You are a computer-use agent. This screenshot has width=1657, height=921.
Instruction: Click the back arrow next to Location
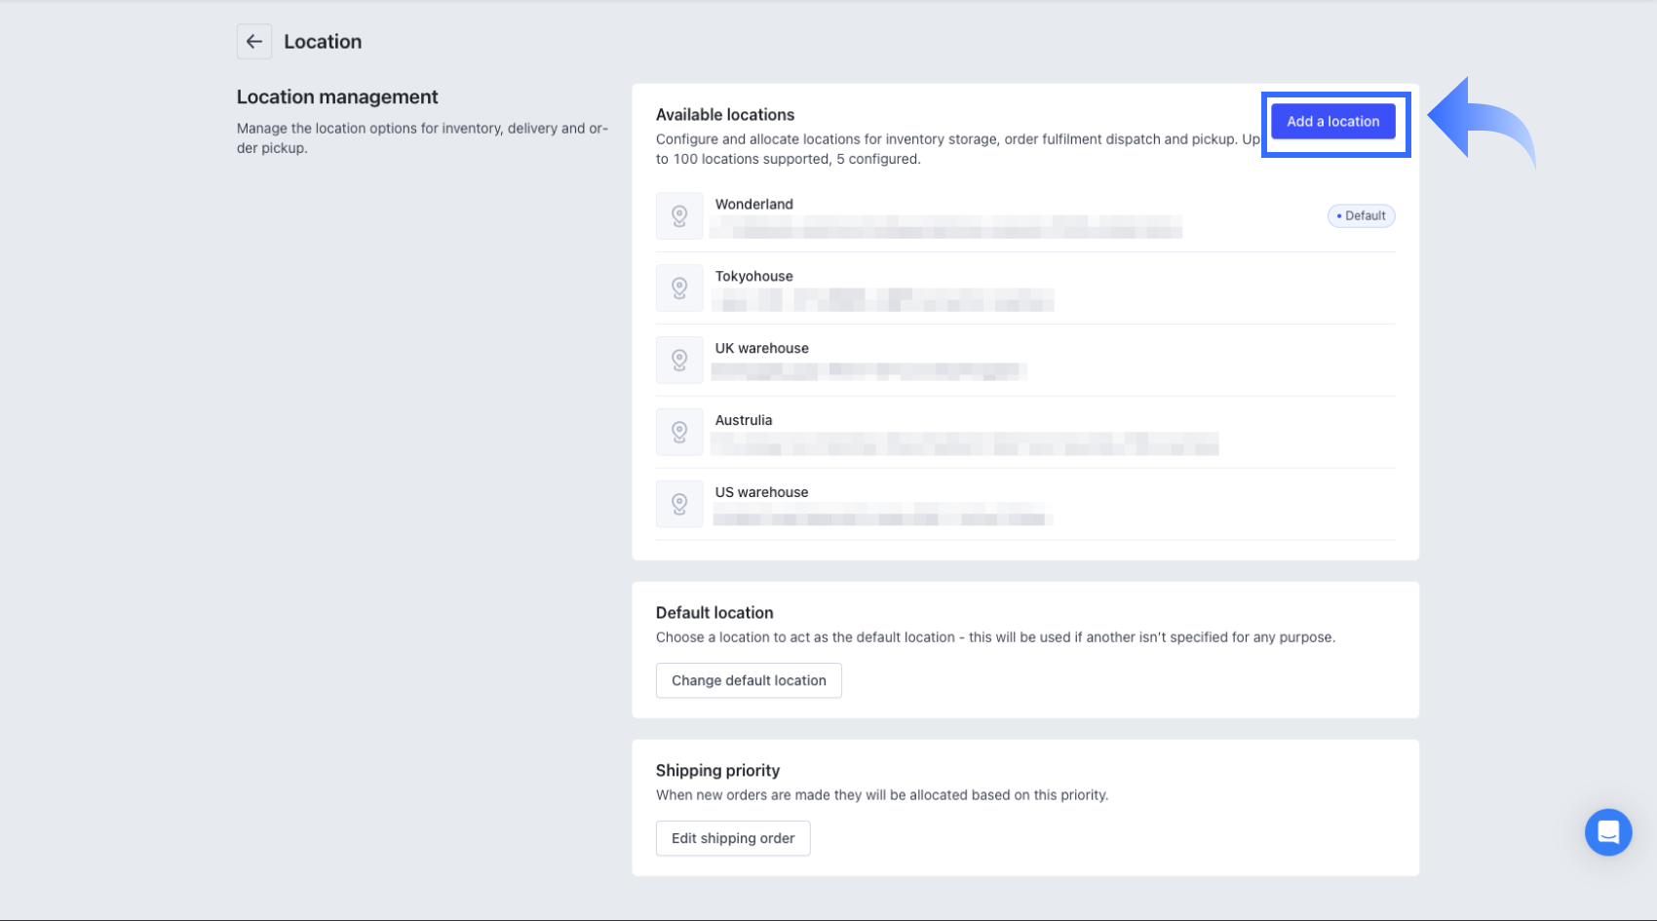(254, 42)
